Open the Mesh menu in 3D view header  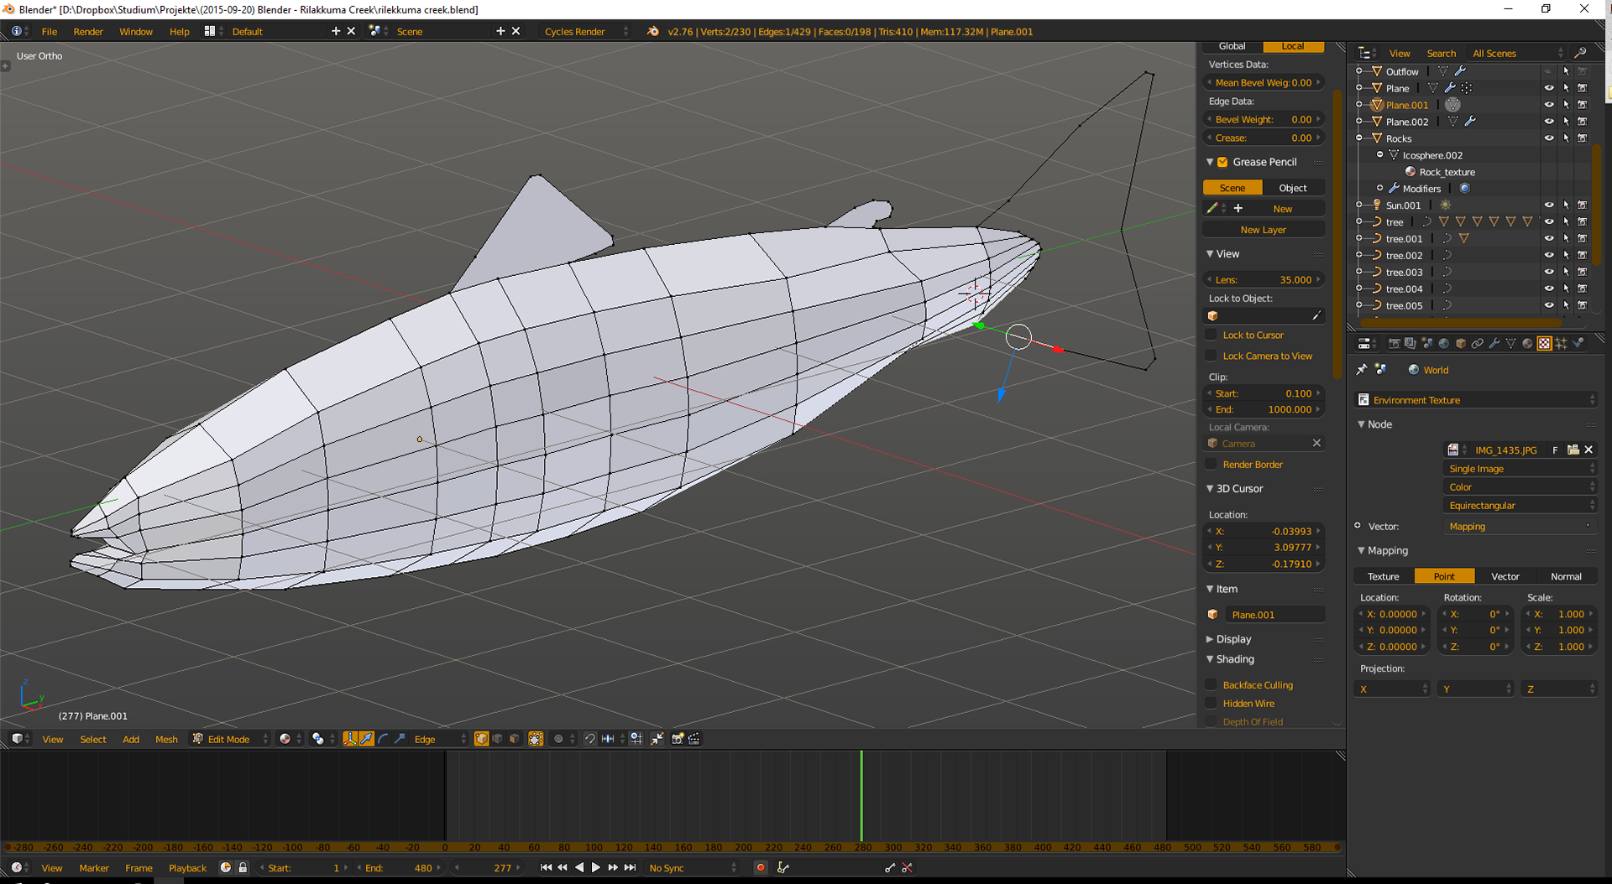pos(166,739)
